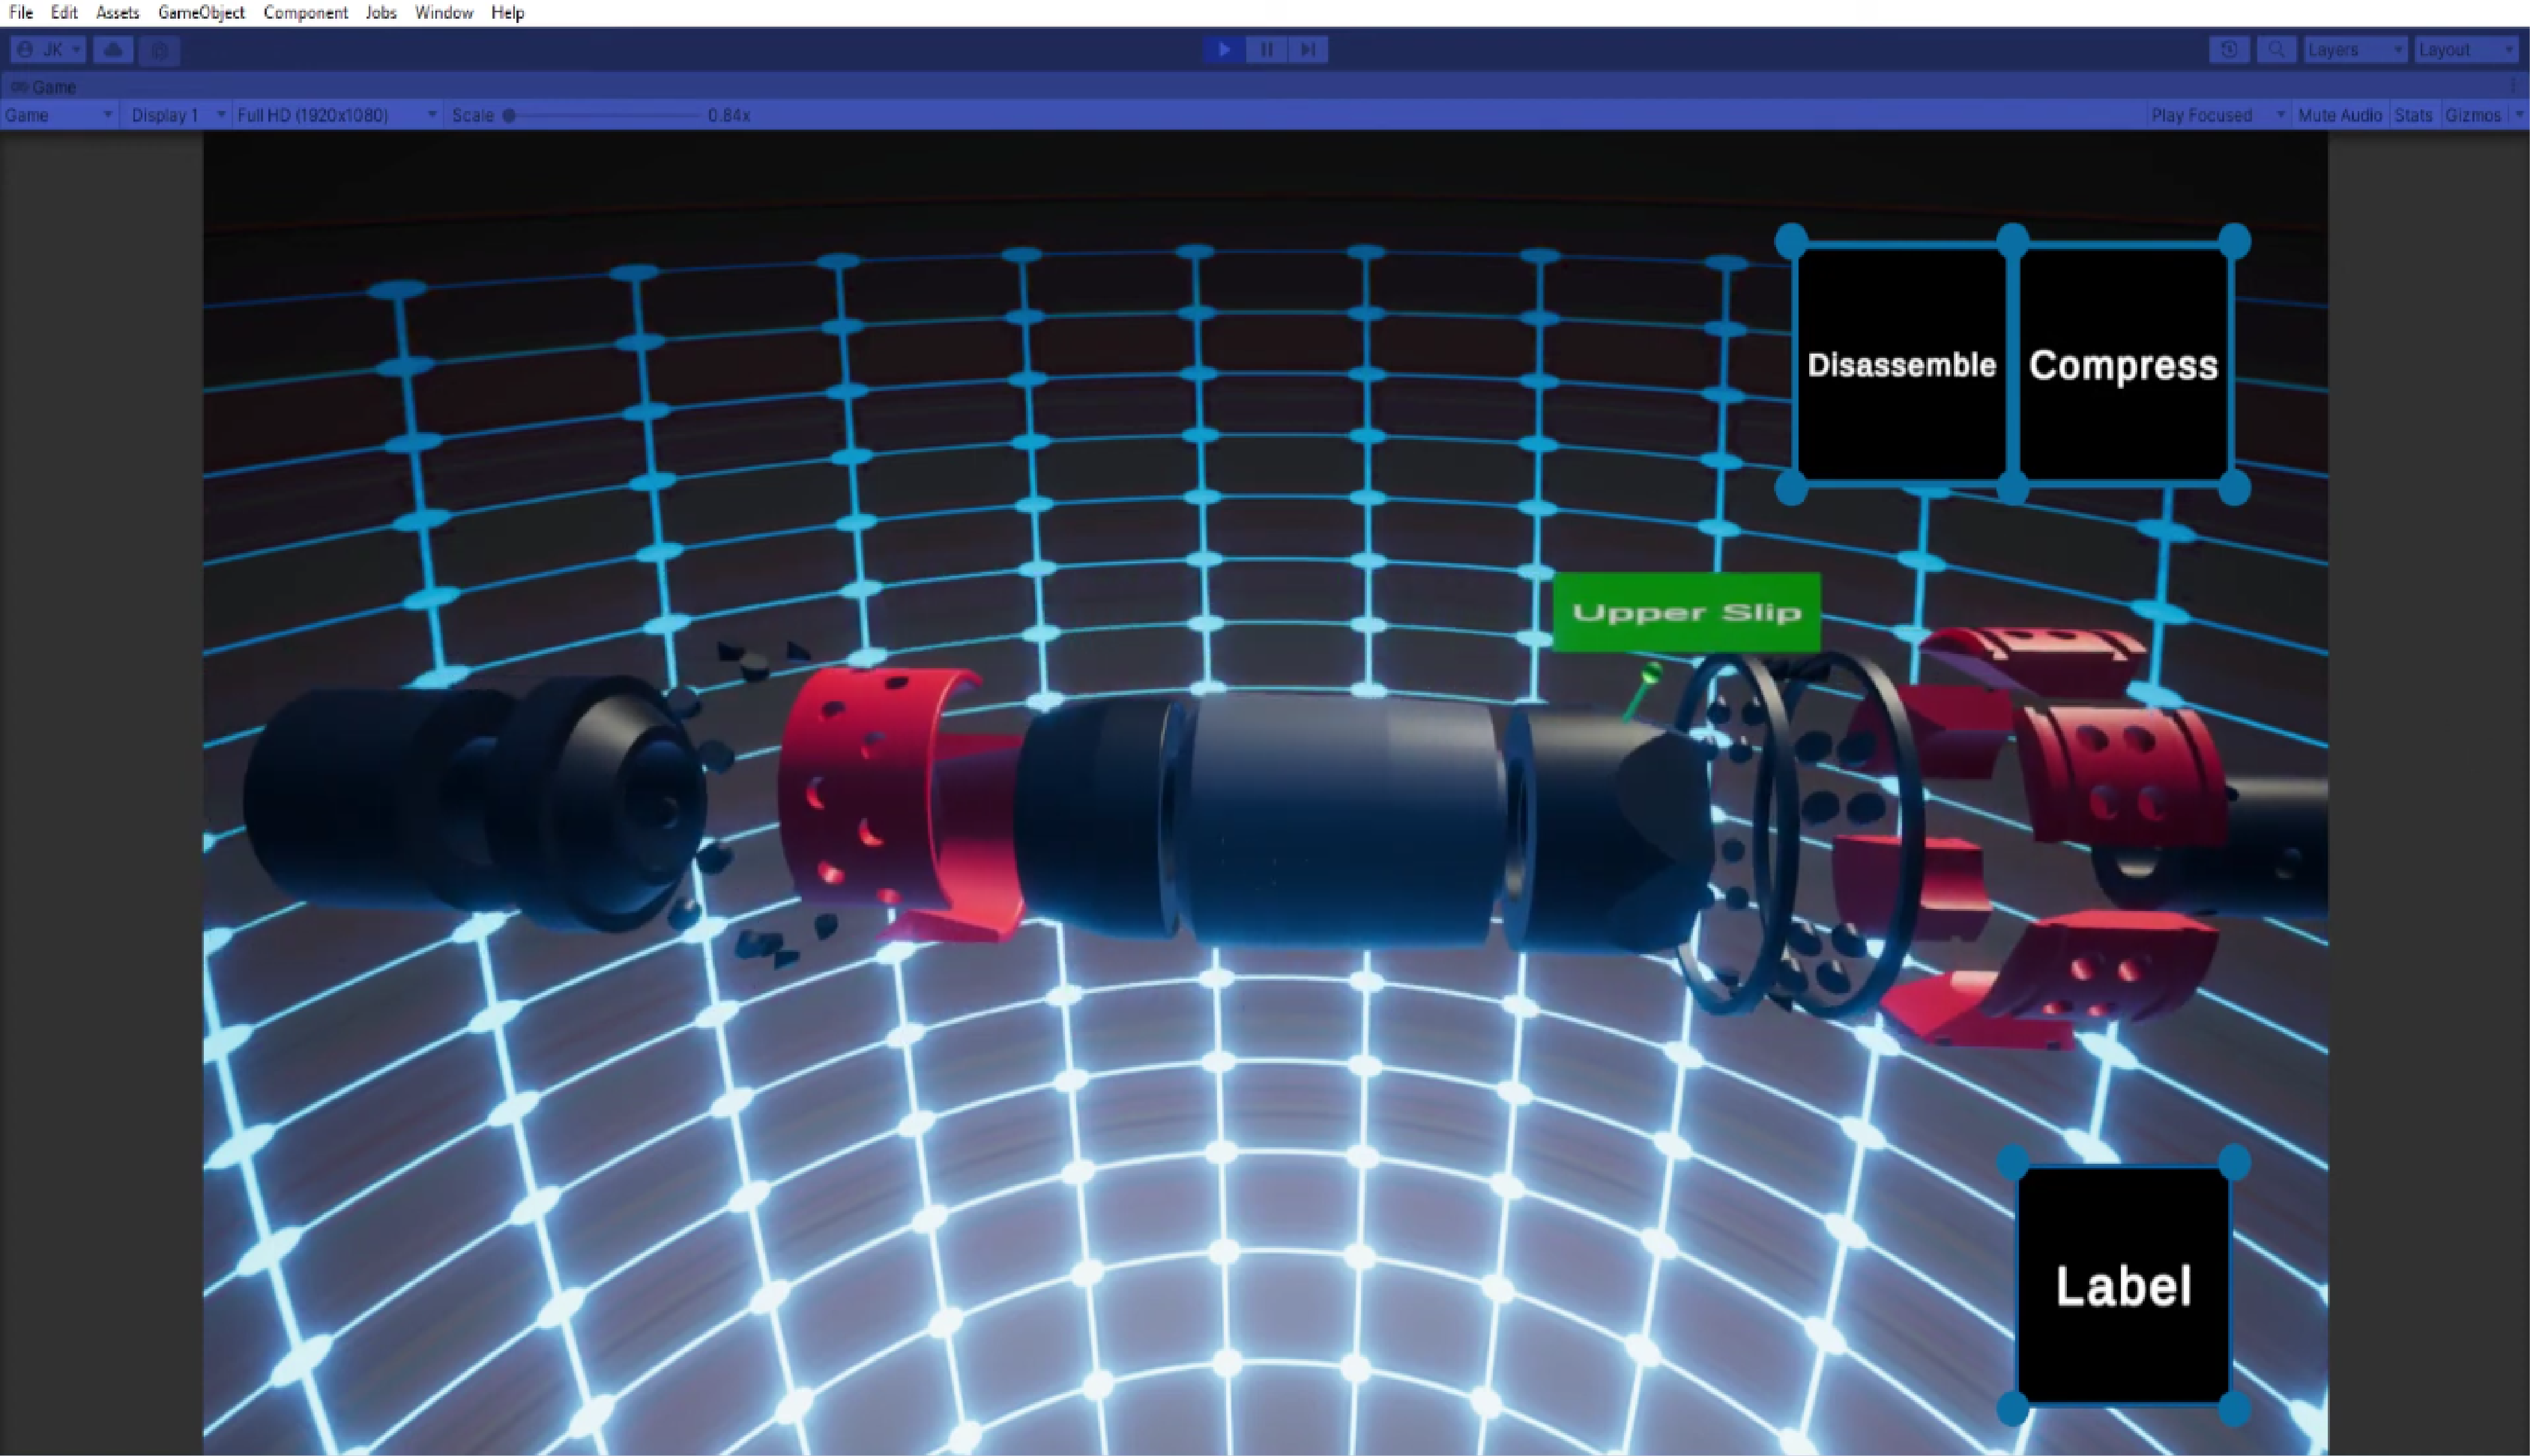Image resolution: width=2530 pixels, height=1456 pixels.
Task: Click the Scale slider handle
Action: (509, 115)
